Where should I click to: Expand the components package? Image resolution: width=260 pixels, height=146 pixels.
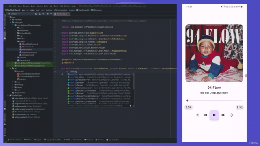coord(15,30)
